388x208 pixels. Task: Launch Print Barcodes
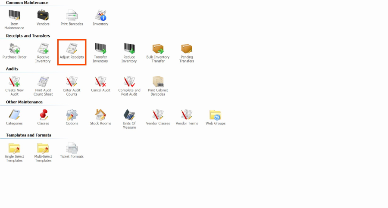pyautogui.click(x=72, y=16)
